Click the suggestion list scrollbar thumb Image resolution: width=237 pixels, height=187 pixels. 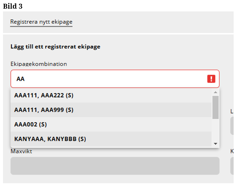[215, 107]
